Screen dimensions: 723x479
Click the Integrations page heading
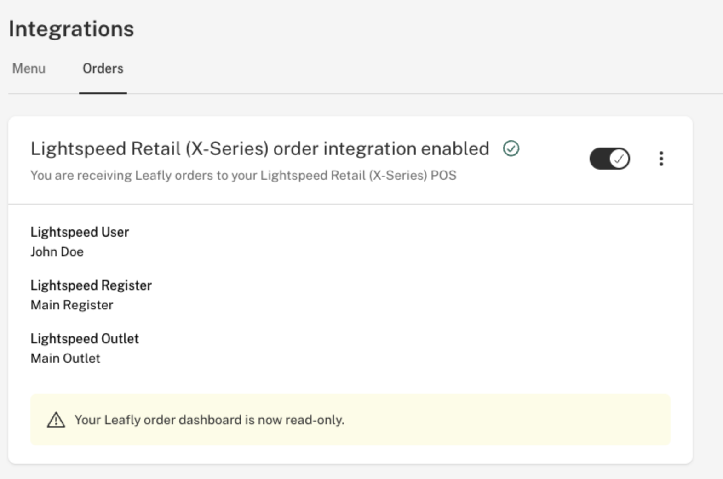tap(71, 29)
